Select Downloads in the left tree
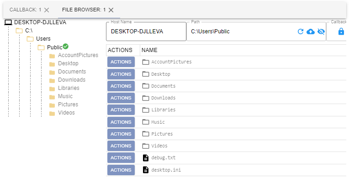 tap(72, 80)
